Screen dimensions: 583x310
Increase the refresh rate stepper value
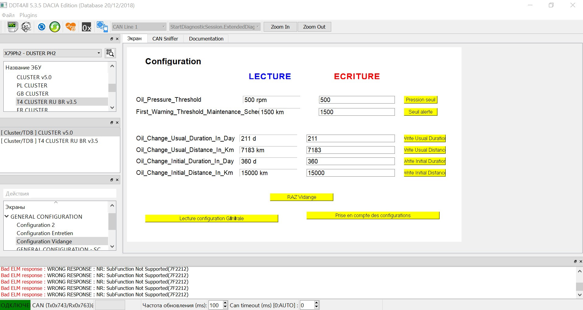pyautogui.click(x=225, y=303)
